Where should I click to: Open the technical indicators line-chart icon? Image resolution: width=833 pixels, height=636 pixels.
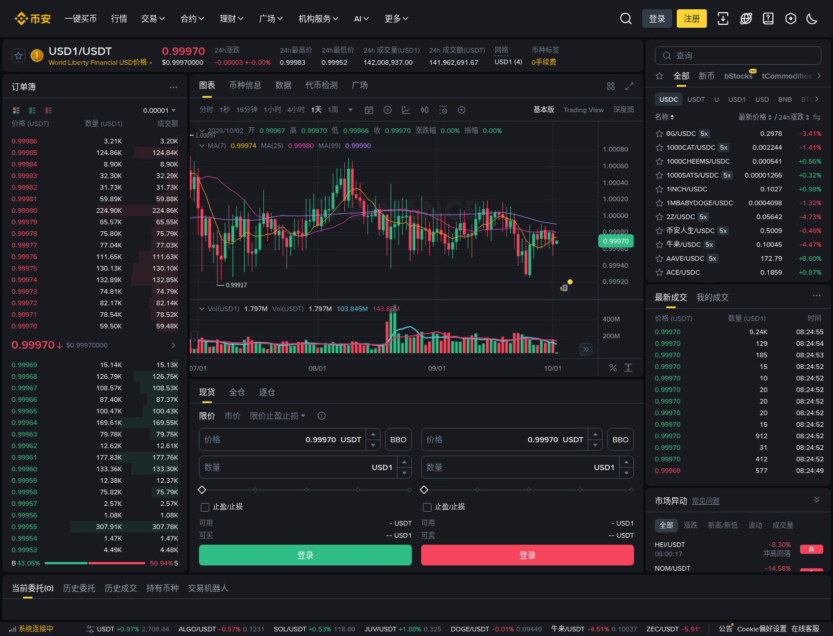click(x=406, y=110)
